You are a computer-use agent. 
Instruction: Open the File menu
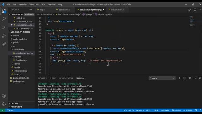click(9, 4)
